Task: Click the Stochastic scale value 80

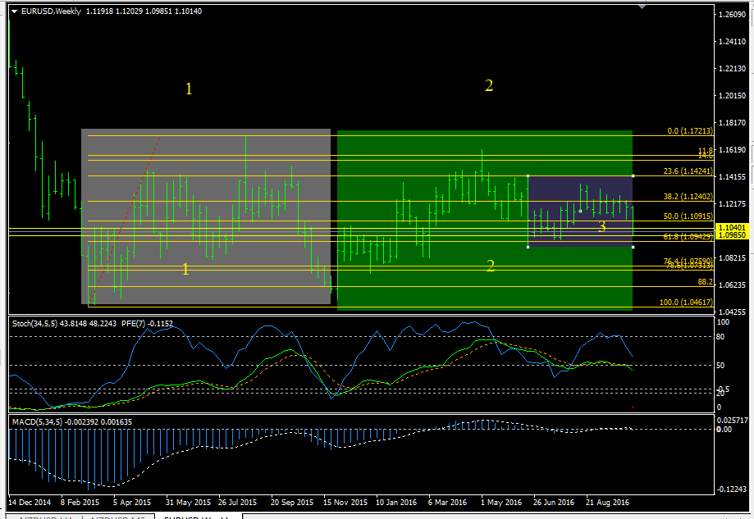Action: tap(720, 337)
